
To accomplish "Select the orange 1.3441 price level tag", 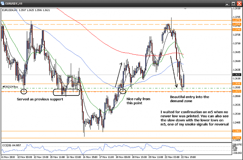I will click(237, 138).
